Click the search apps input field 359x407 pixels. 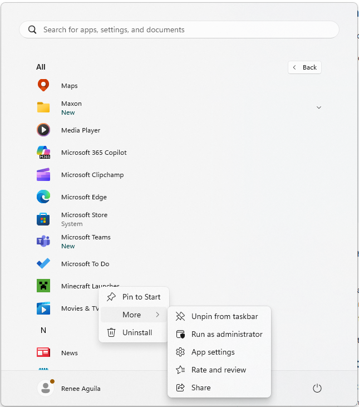tap(179, 30)
